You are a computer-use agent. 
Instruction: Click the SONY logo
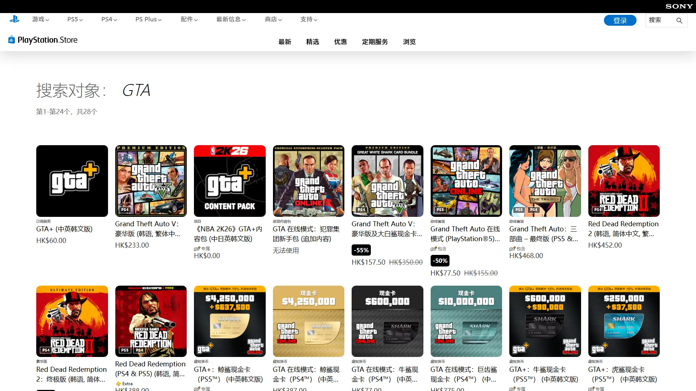(679, 6)
